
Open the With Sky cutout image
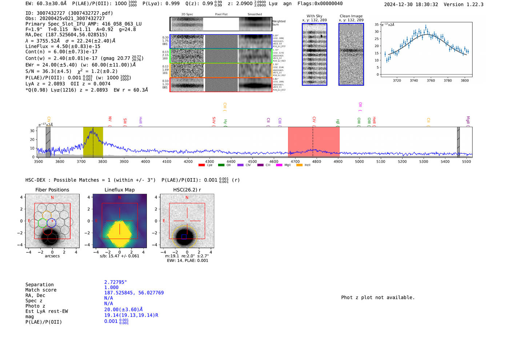click(314, 54)
